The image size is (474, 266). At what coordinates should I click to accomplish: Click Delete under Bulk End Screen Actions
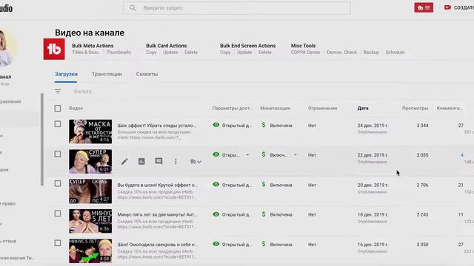(265, 52)
